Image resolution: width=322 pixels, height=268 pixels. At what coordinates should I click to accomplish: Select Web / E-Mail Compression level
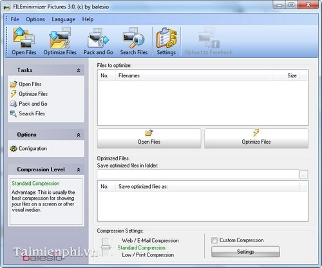pos(150,240)
